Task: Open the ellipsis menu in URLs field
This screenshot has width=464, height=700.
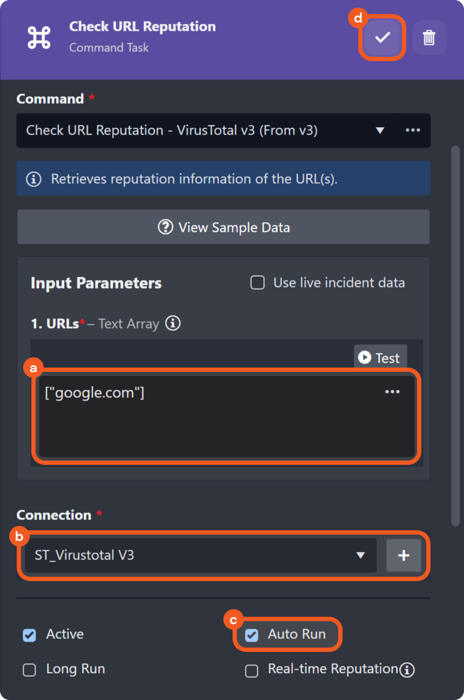Action: pyautogui.click(x=392, y=392)
